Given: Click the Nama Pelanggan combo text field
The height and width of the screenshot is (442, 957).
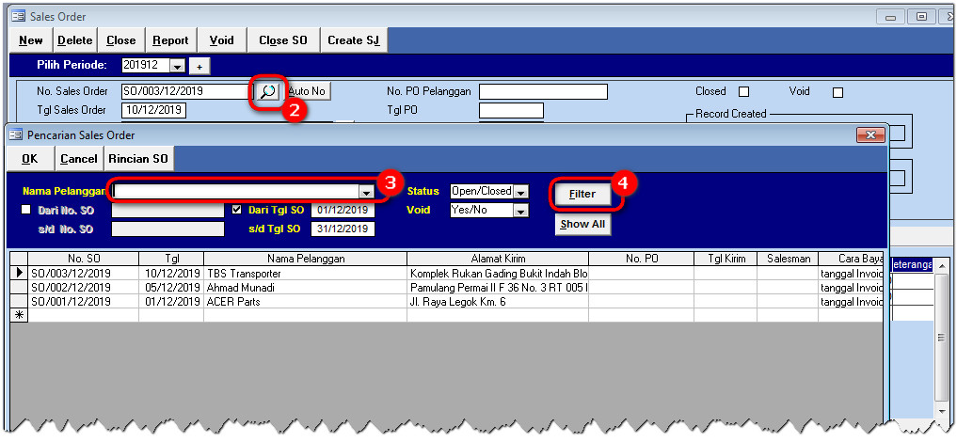Looking at the screenshot, I should coord(236,192).
